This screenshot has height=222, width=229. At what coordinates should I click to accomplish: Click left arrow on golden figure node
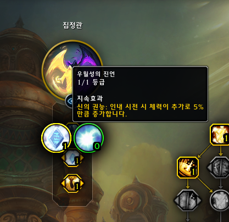[x=63, y=183]
